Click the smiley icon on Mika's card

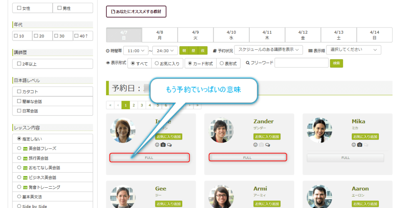click(354, 145)
